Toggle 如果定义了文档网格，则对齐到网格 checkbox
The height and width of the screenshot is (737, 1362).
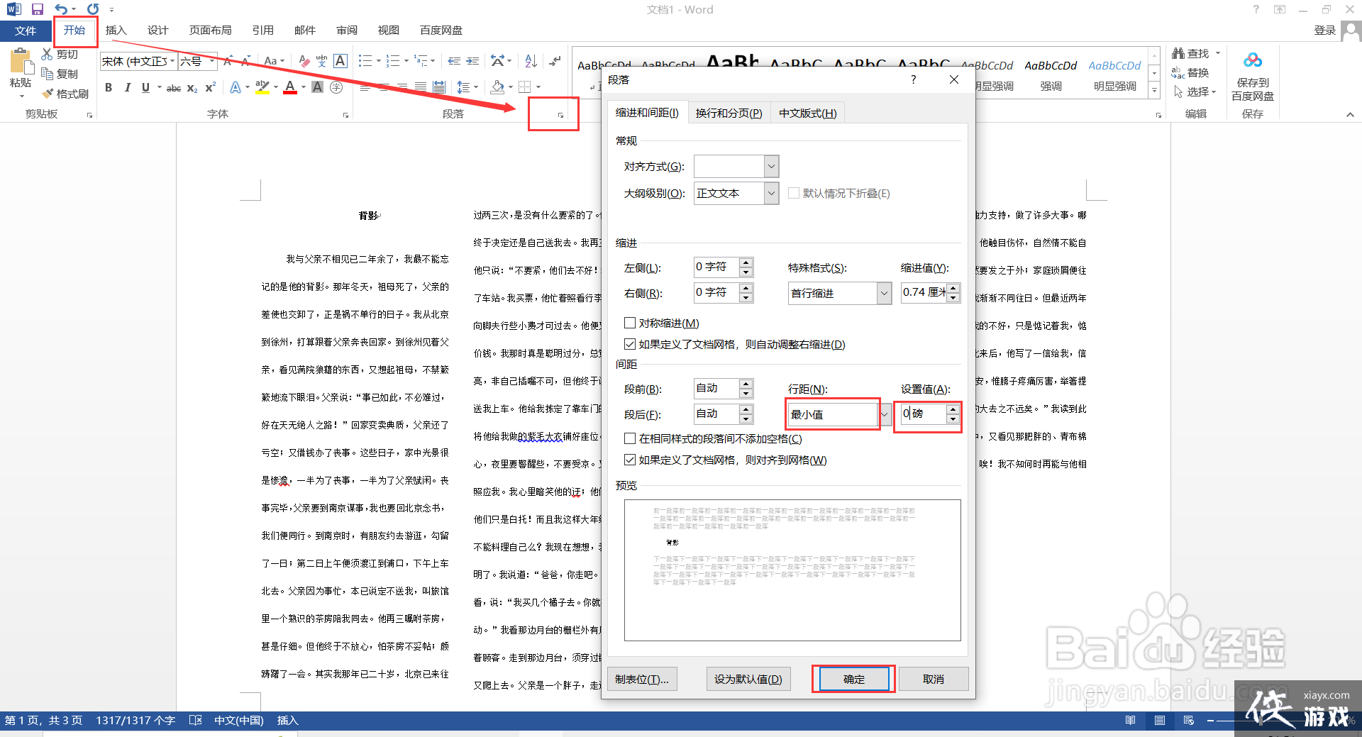point(630,460)
